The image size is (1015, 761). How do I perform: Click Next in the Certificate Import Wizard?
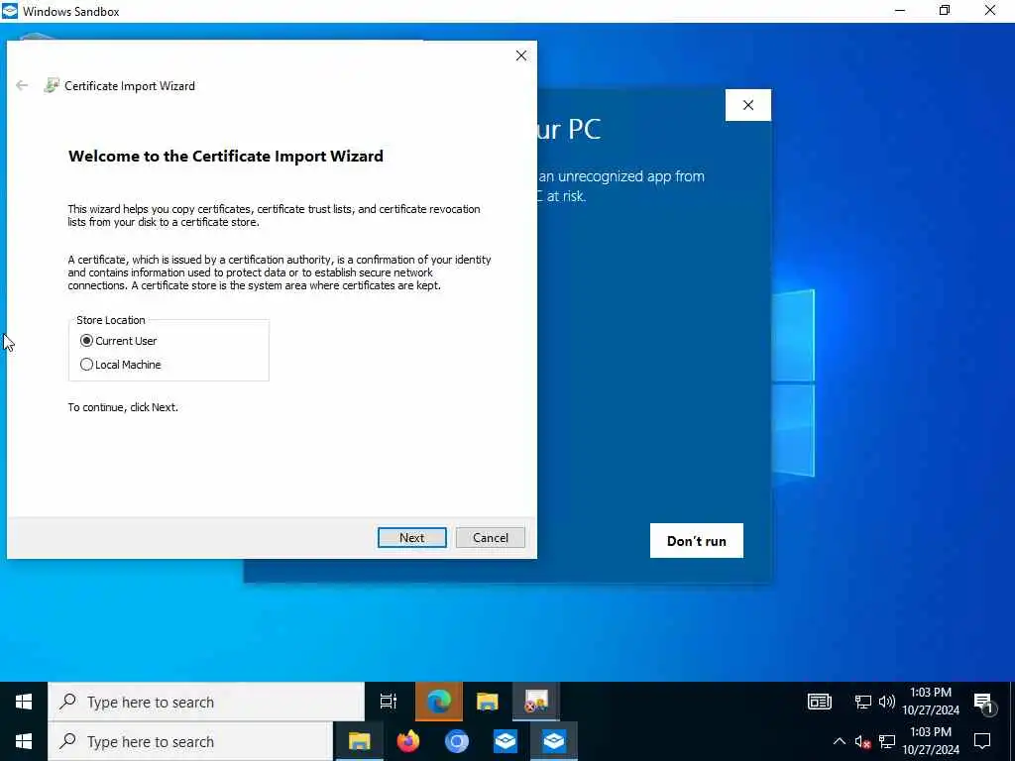pos(411,538)
